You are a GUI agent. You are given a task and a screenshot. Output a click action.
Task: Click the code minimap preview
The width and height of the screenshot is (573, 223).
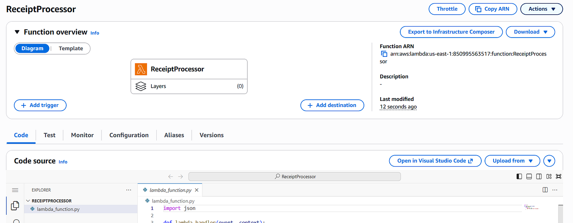[532, 207]
